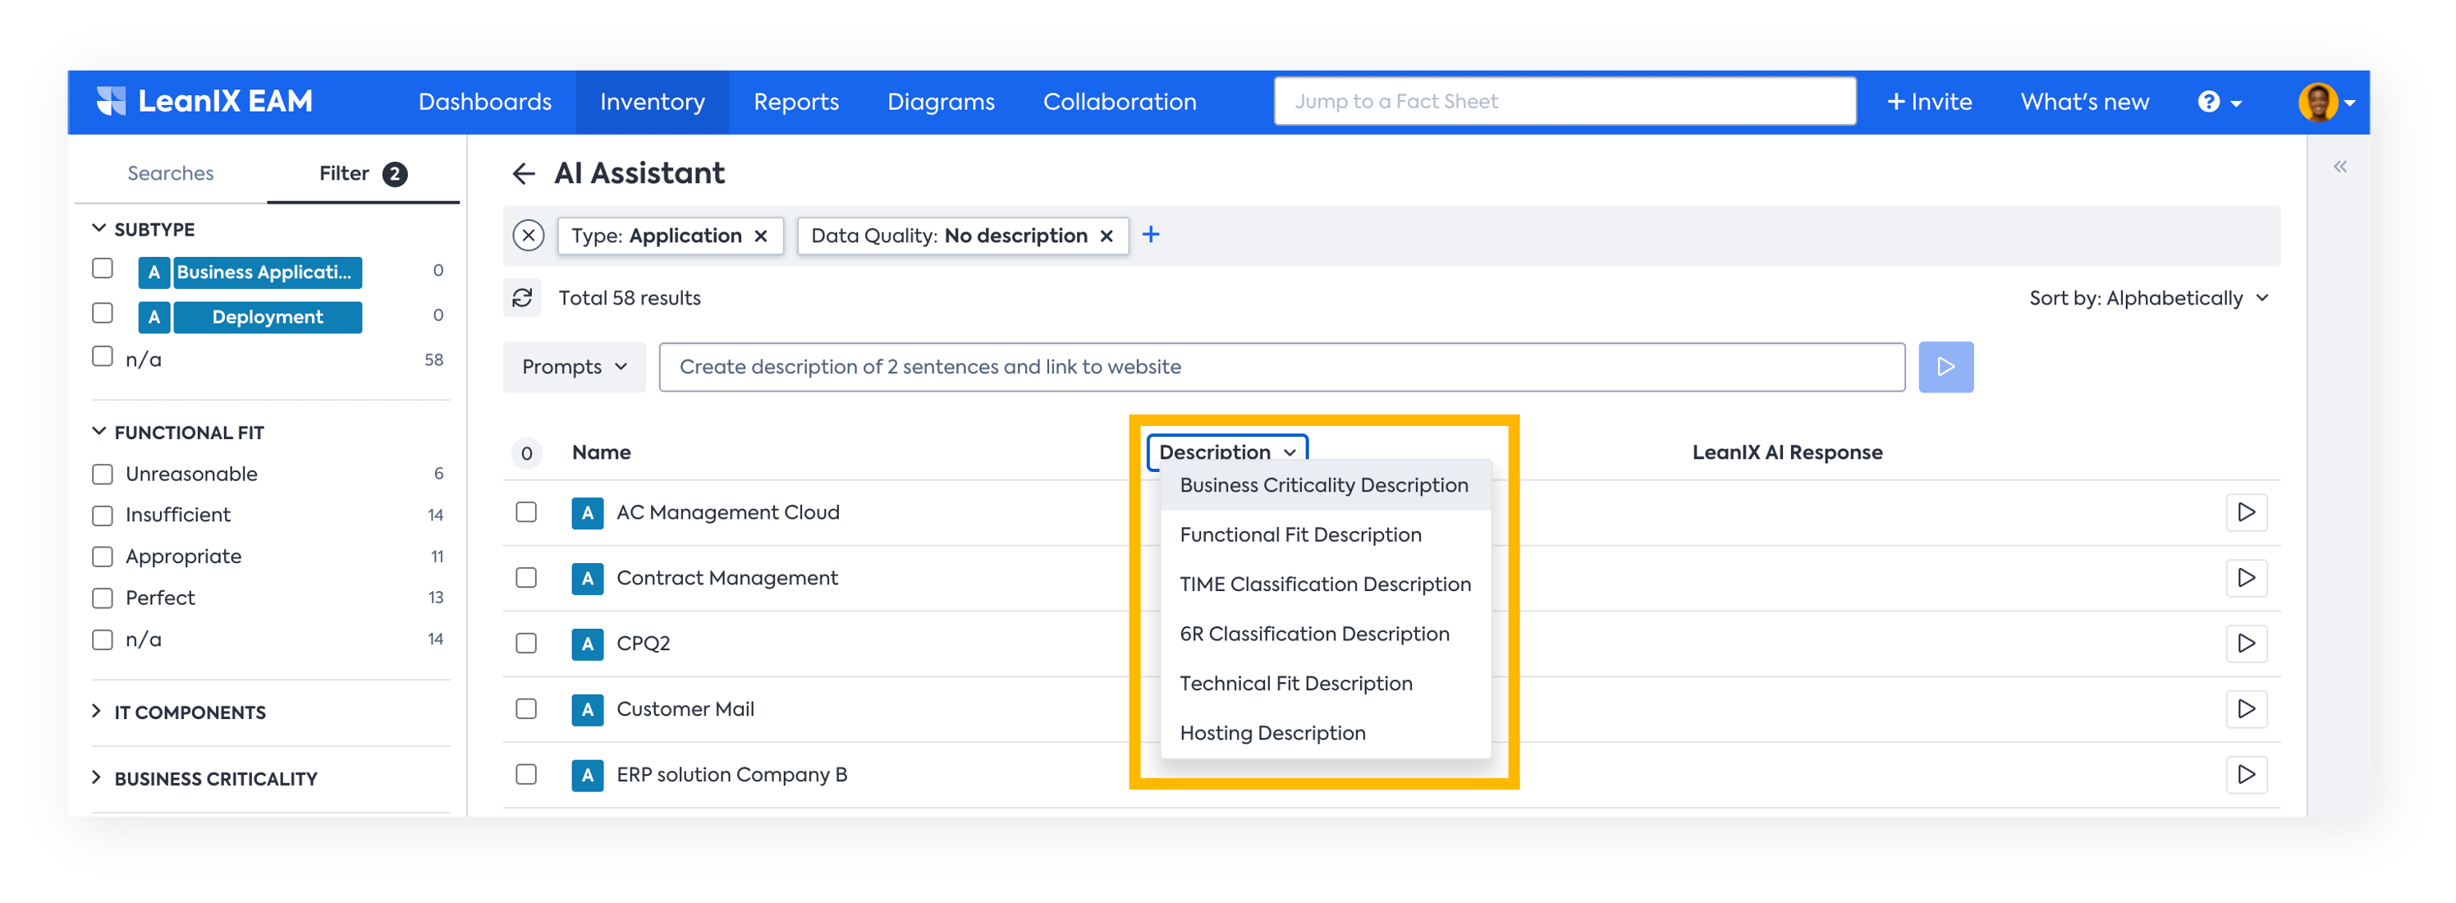Collapse the right side panel with the double chevron
The image size is (2456, 903).
pos(2339,167)
